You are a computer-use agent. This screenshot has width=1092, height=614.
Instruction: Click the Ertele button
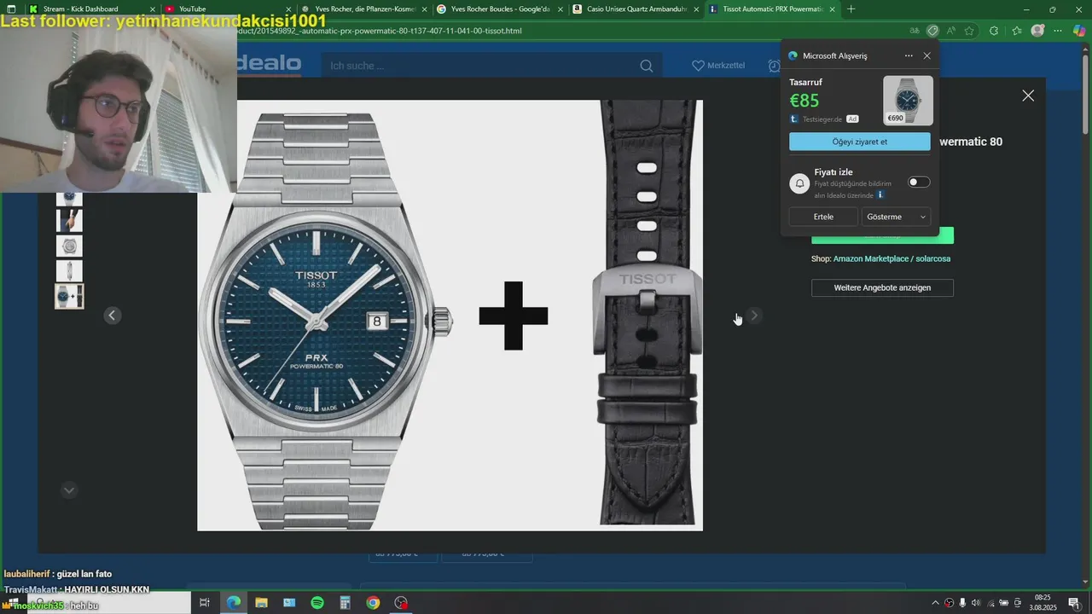point(823,217)
